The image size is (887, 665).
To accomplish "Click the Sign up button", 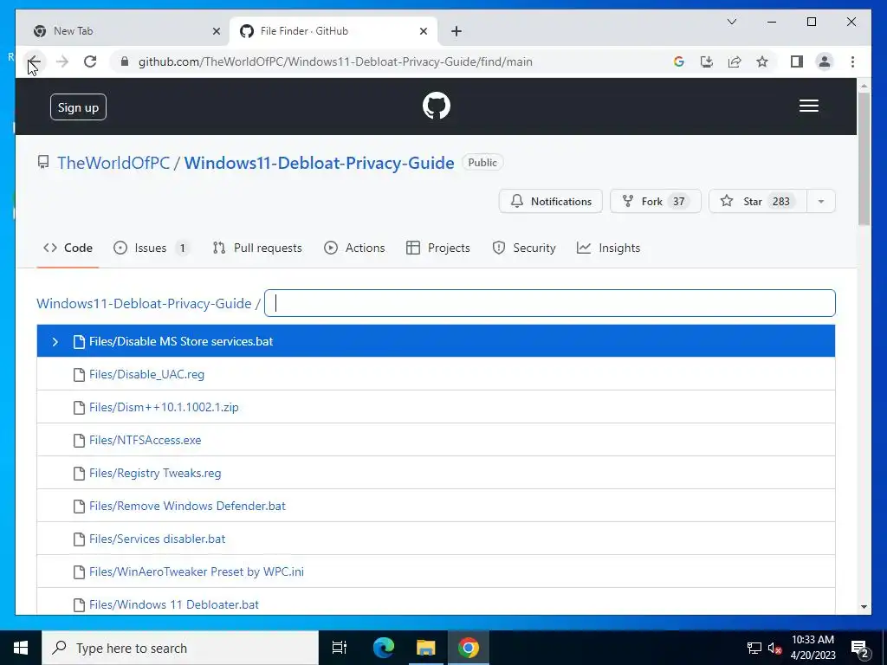I will coord(78,107).
